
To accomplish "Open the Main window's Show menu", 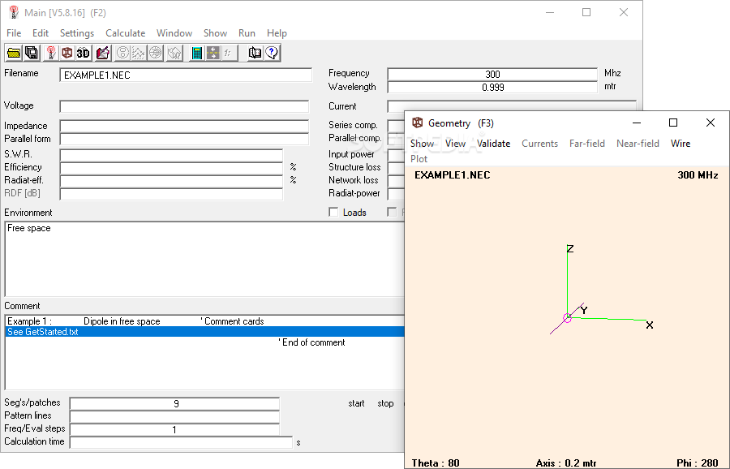I will (215, 33).
